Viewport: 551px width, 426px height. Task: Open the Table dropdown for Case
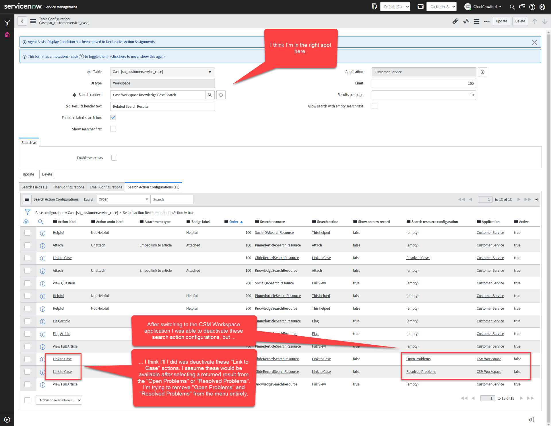162,72
